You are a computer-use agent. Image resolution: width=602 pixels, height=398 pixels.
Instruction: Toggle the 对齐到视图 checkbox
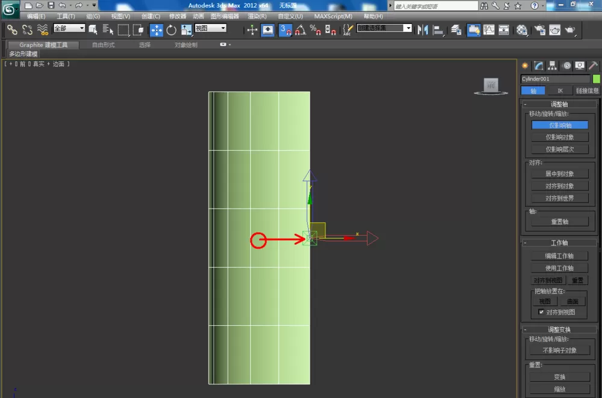coord(541,312)
